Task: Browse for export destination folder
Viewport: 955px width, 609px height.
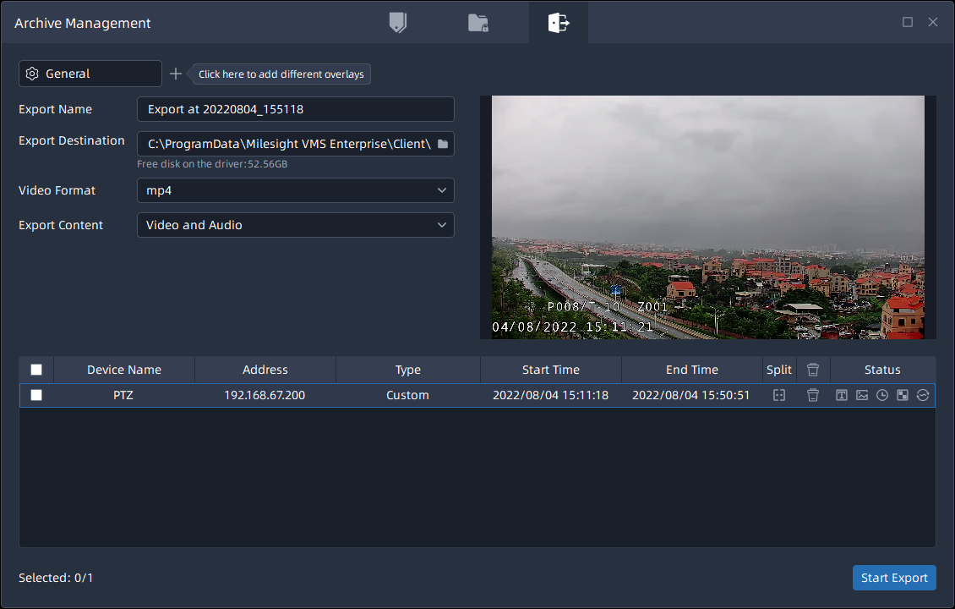Action: [x=443, y=144]
